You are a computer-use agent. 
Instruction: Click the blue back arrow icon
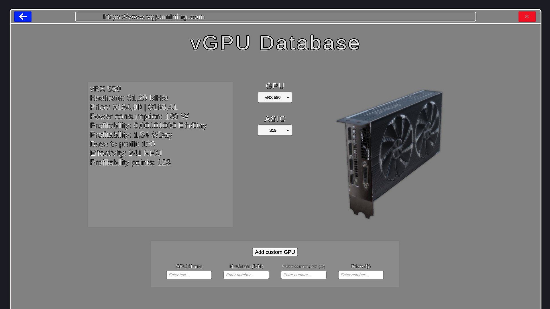click(x=23, y=17)
